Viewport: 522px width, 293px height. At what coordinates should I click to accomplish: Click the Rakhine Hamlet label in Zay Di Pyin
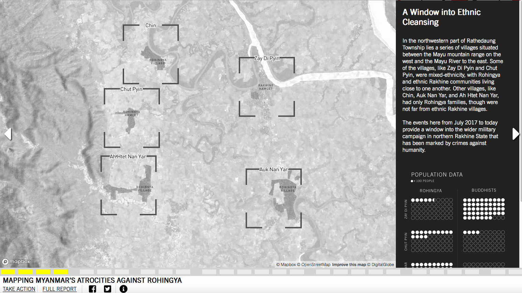(x=266, y=87)
